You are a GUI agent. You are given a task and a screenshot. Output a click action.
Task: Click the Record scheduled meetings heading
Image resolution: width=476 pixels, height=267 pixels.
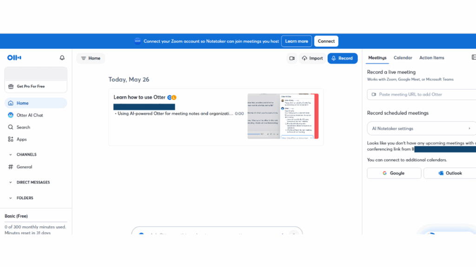pyautogui.click(x=398, y=113)
